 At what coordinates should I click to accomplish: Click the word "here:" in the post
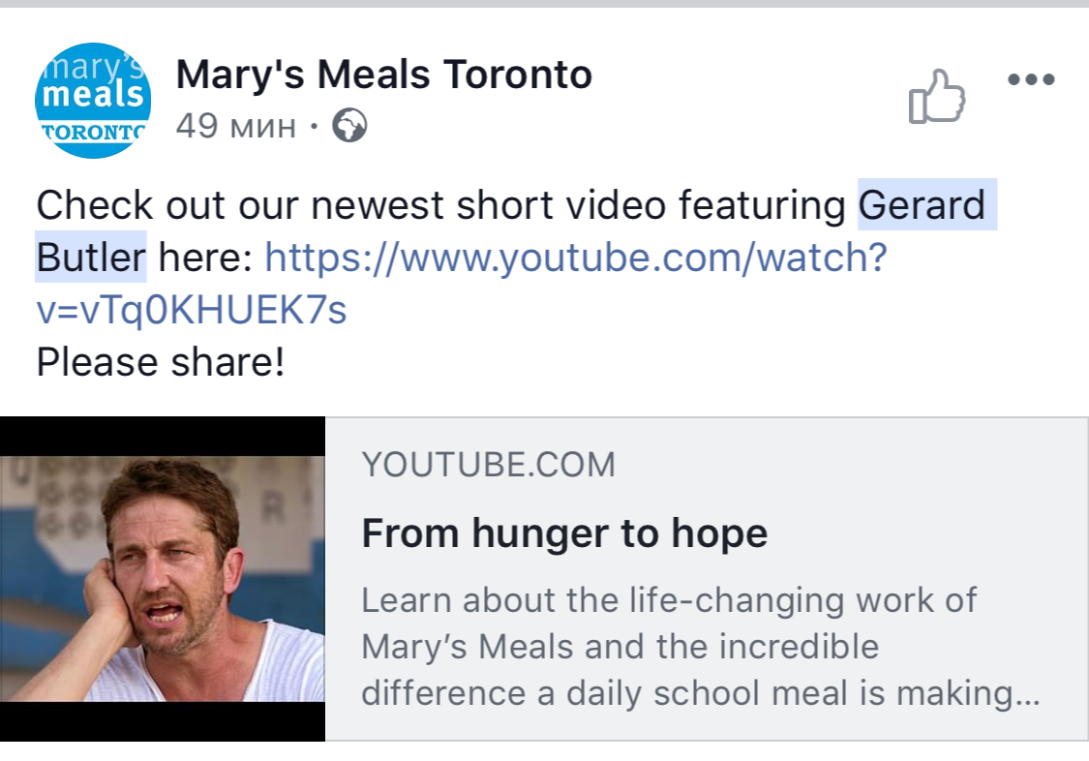204,258
